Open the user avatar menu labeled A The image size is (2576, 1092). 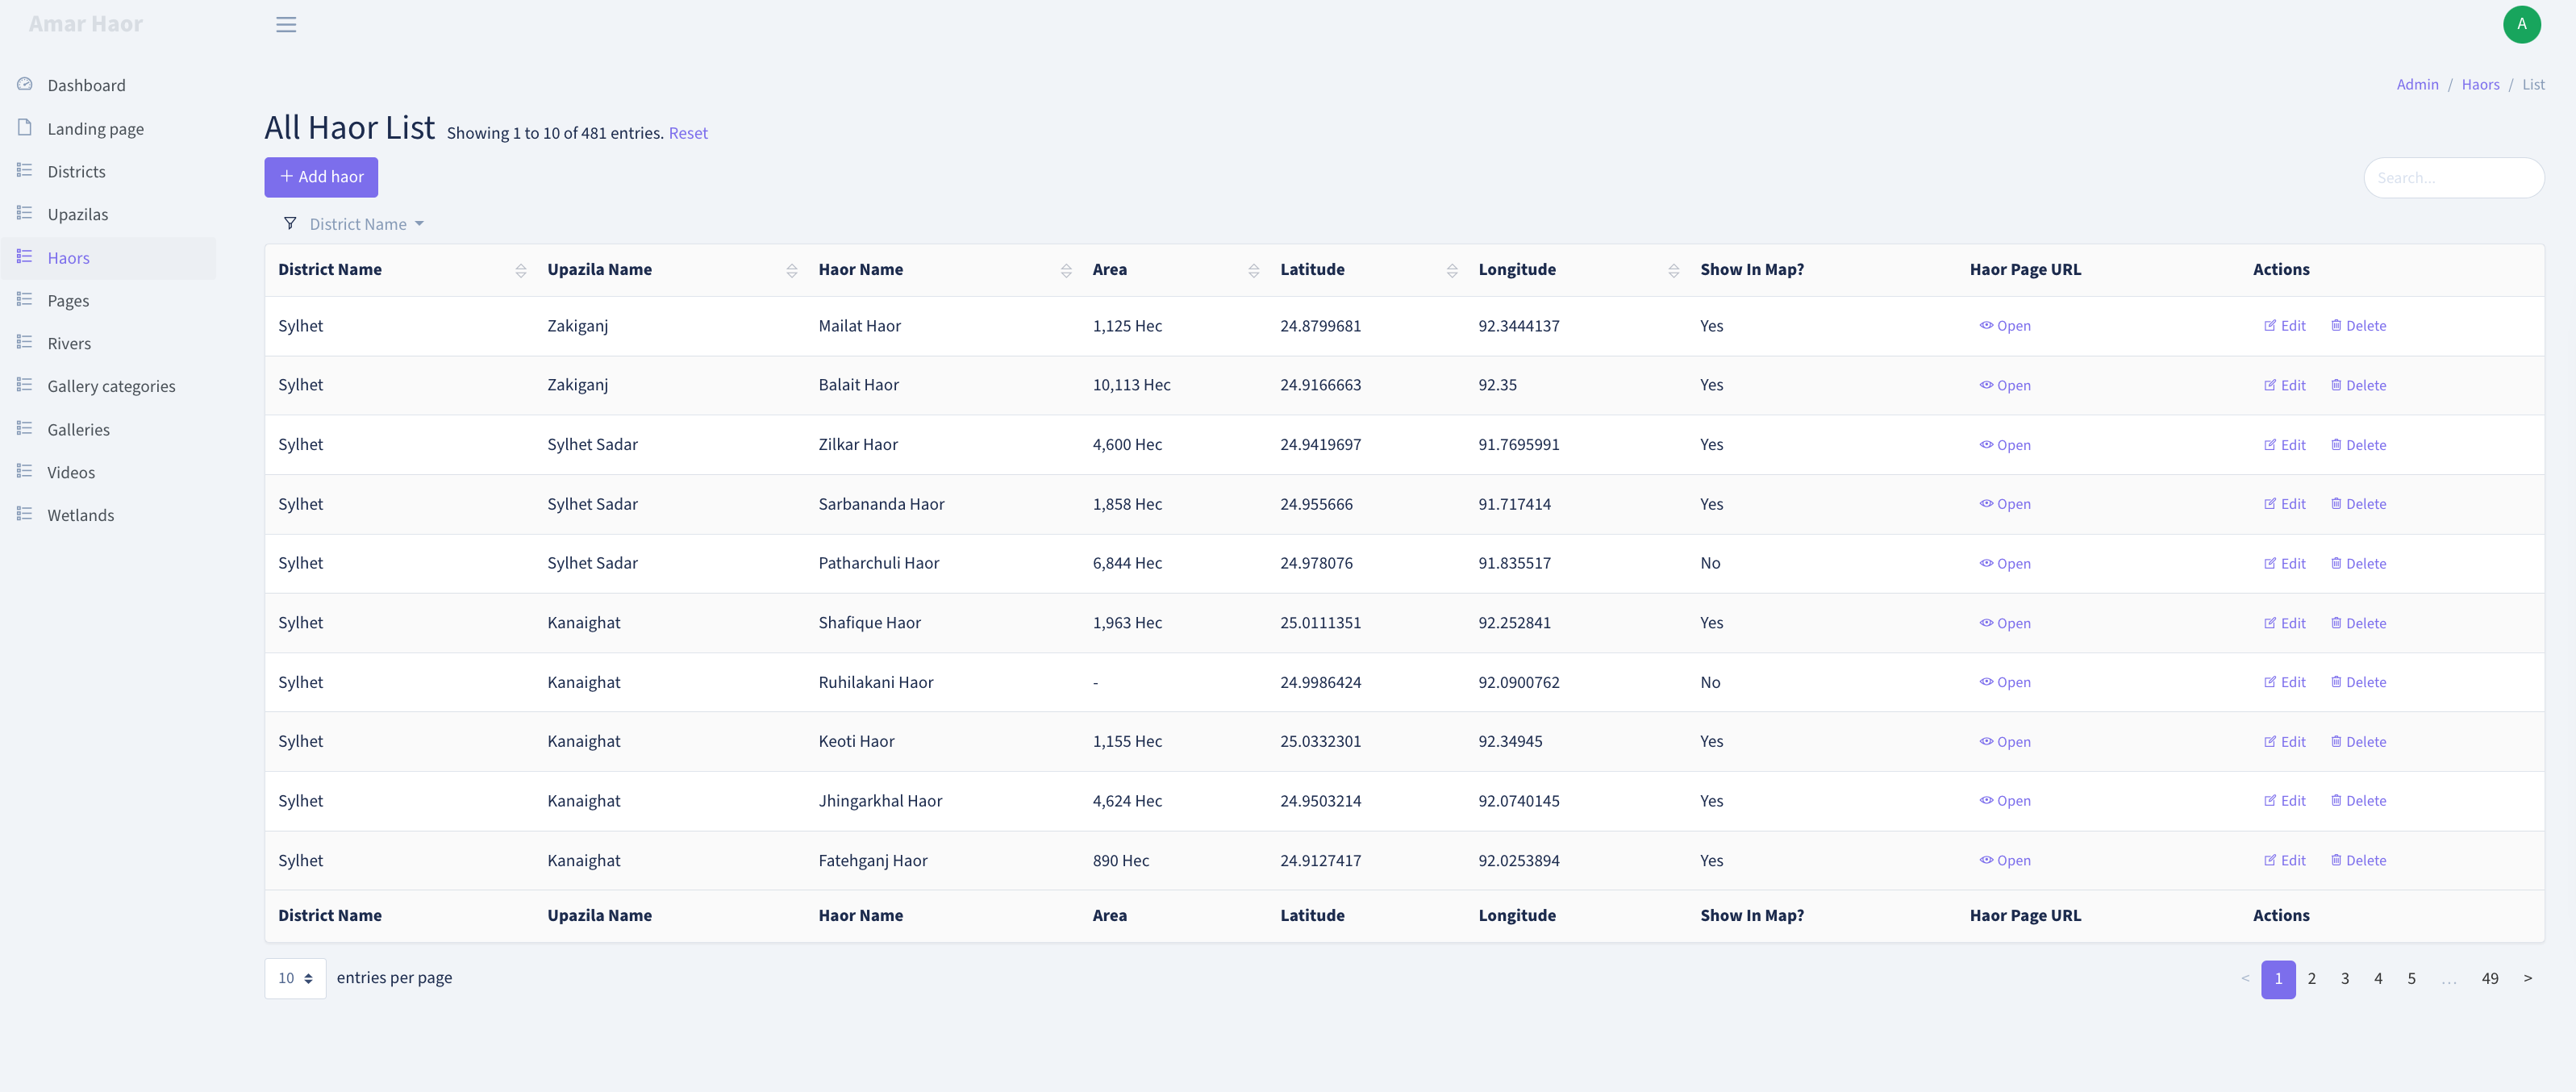pyautogui.click(x=2521, y=24)
